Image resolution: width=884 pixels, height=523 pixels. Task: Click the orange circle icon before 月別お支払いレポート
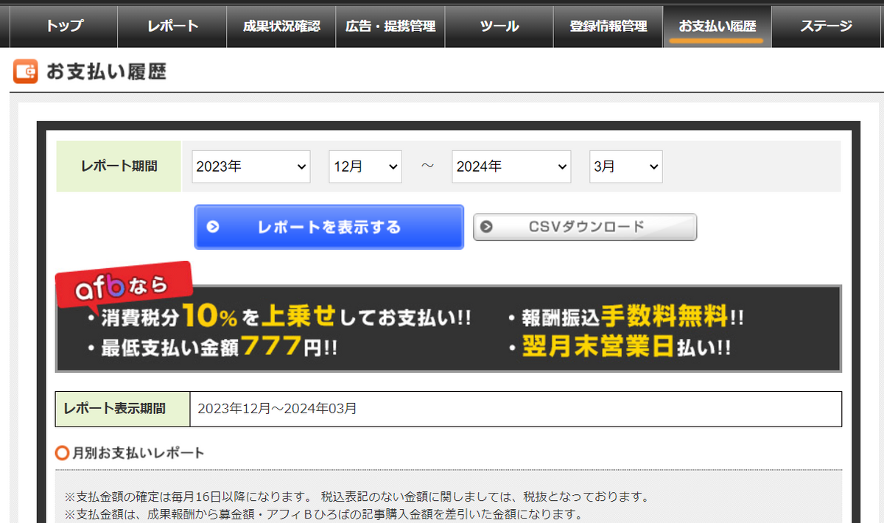[62, 453]
